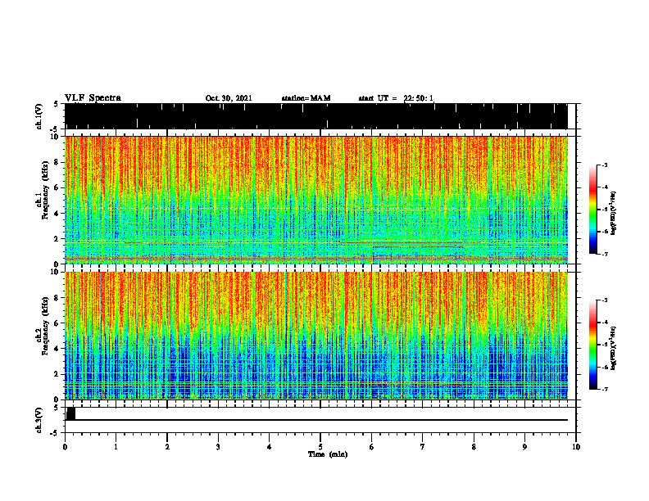This screenshot has height=501, width=649.
Task: Click the 'station=MAM' header label
Action: [306, 98]
